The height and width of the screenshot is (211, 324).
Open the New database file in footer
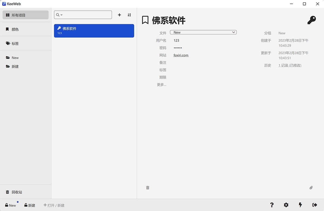pos(11,205)
